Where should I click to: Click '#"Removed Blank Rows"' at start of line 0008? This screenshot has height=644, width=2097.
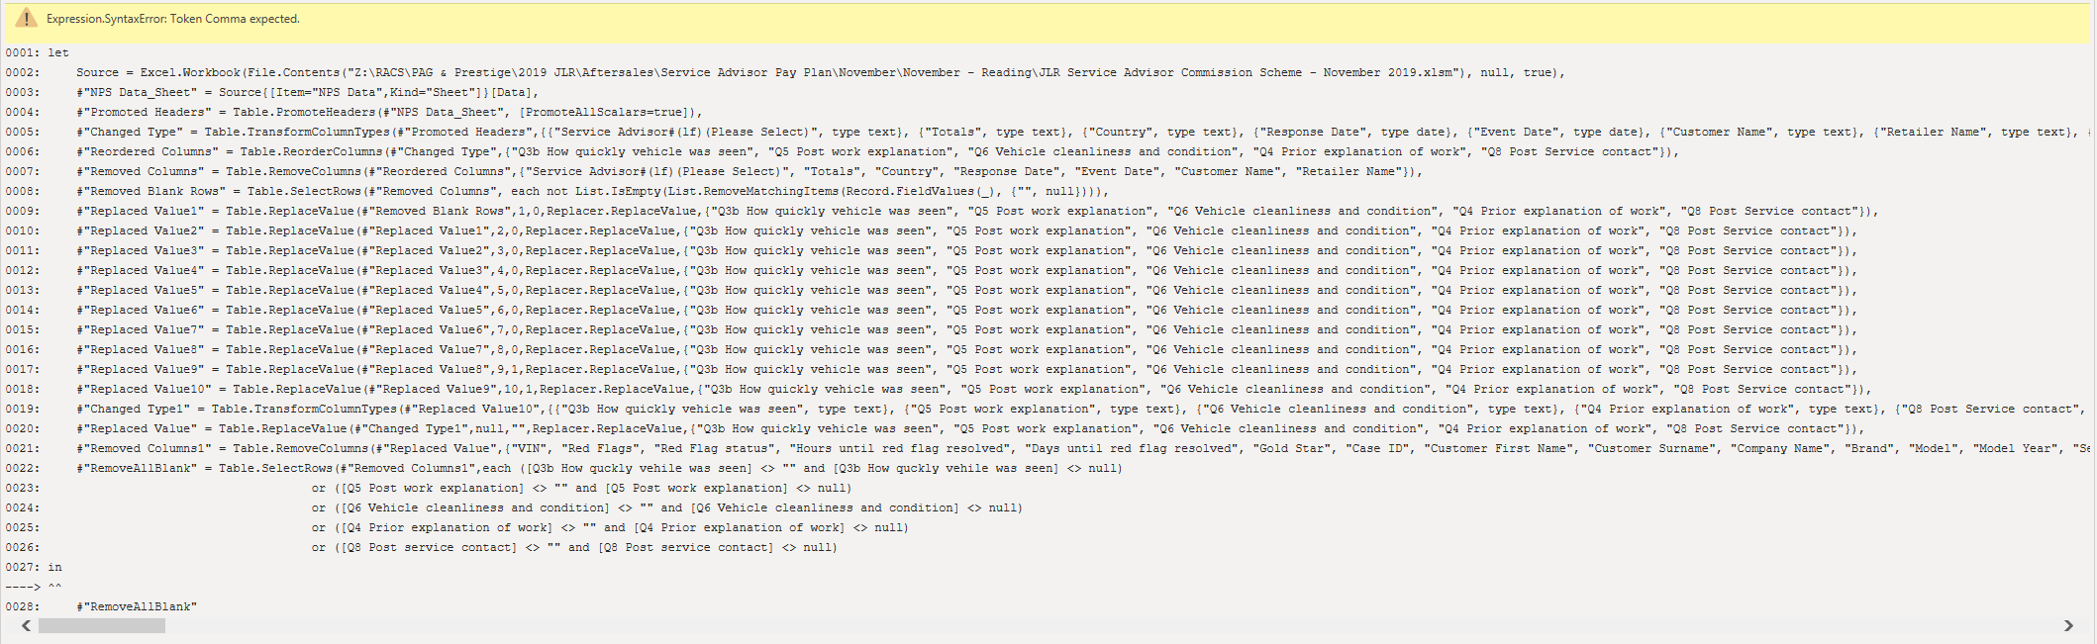tap(150, 191)
